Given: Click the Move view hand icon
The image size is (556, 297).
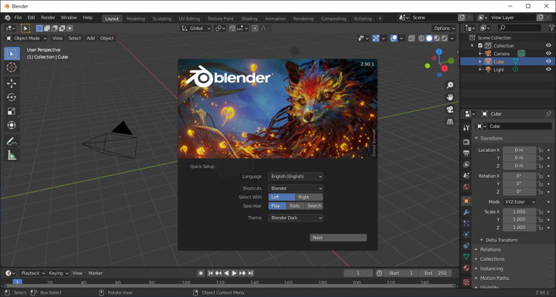Looking at the screenshot, I should 450,97.
